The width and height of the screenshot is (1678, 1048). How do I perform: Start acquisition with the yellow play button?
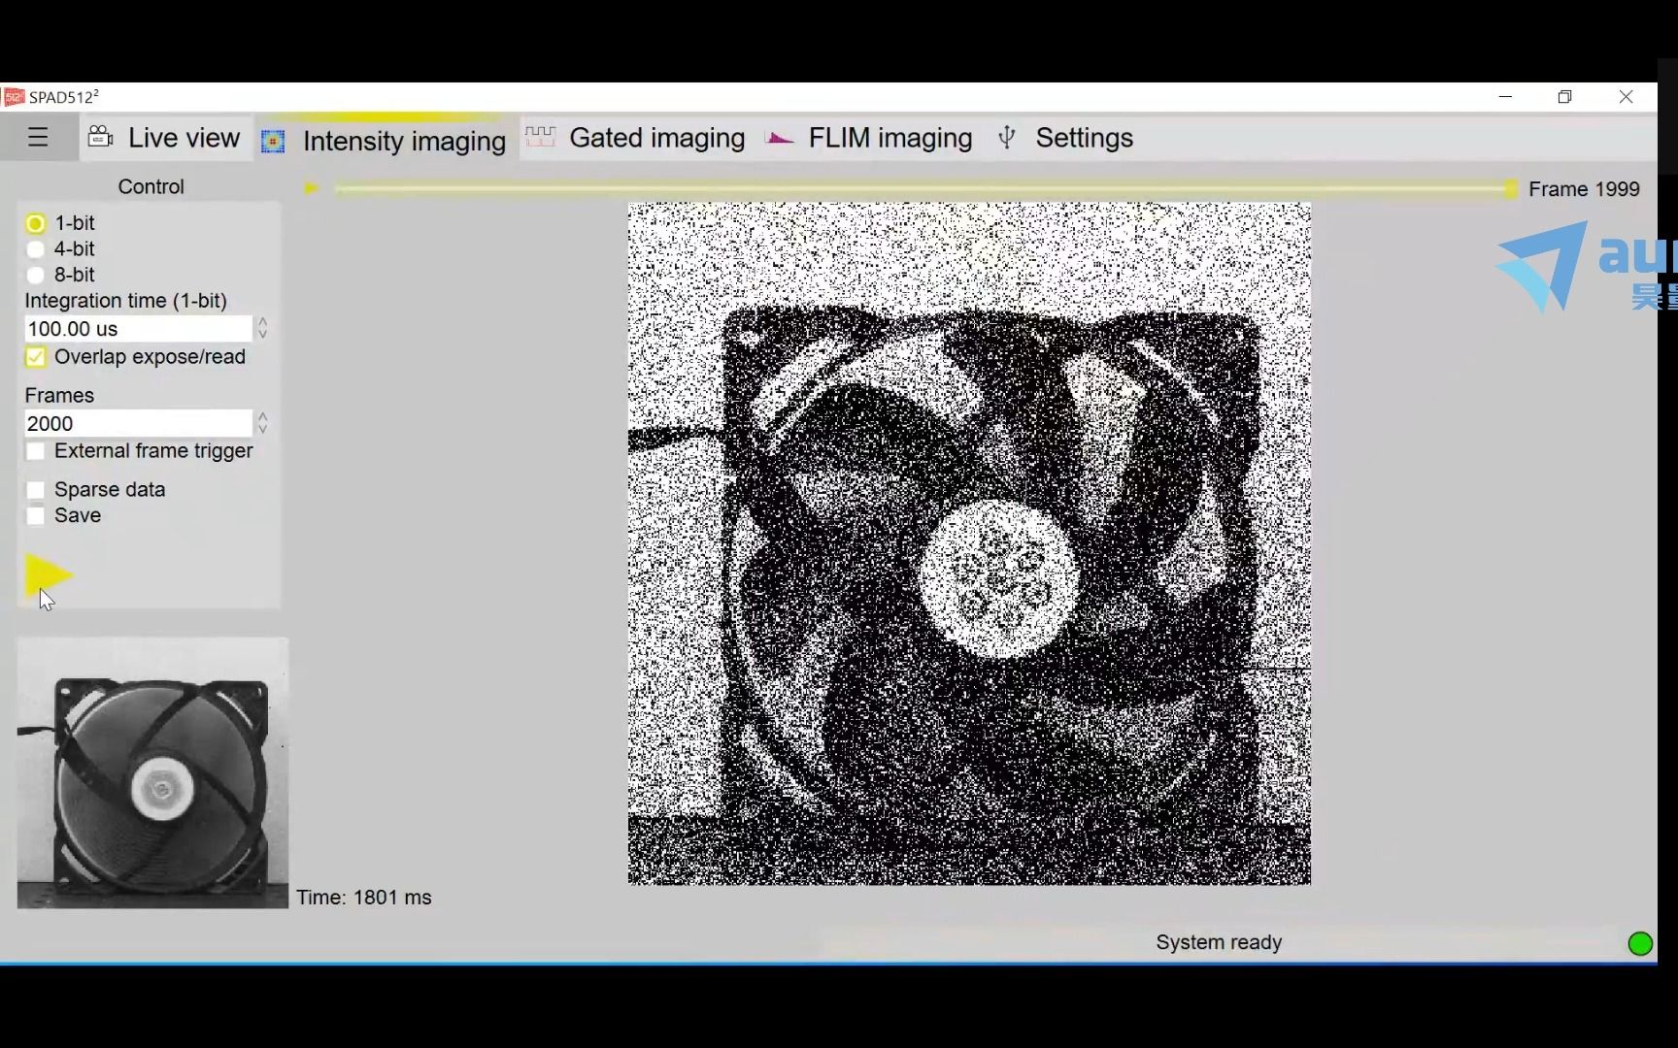pyautogui.click(x=49, y=575)
